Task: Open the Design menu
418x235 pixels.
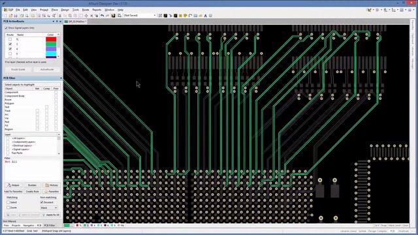Action: (65, 10)
